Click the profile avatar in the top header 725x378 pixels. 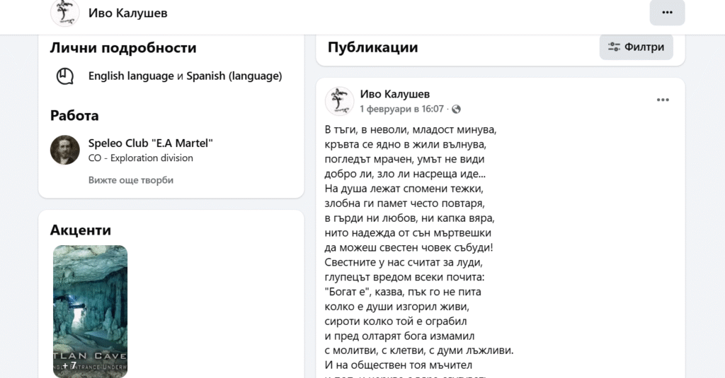pos(65,13)
